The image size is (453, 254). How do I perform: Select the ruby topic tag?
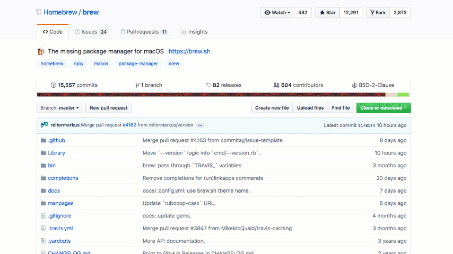tap(79, 63)
